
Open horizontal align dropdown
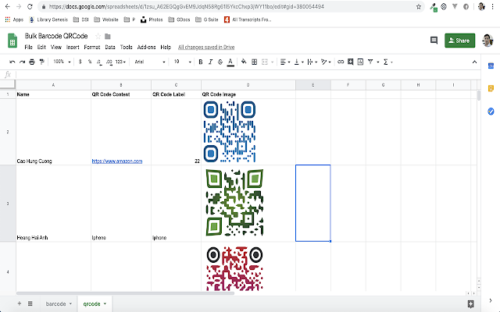click(x=285, y=62)
